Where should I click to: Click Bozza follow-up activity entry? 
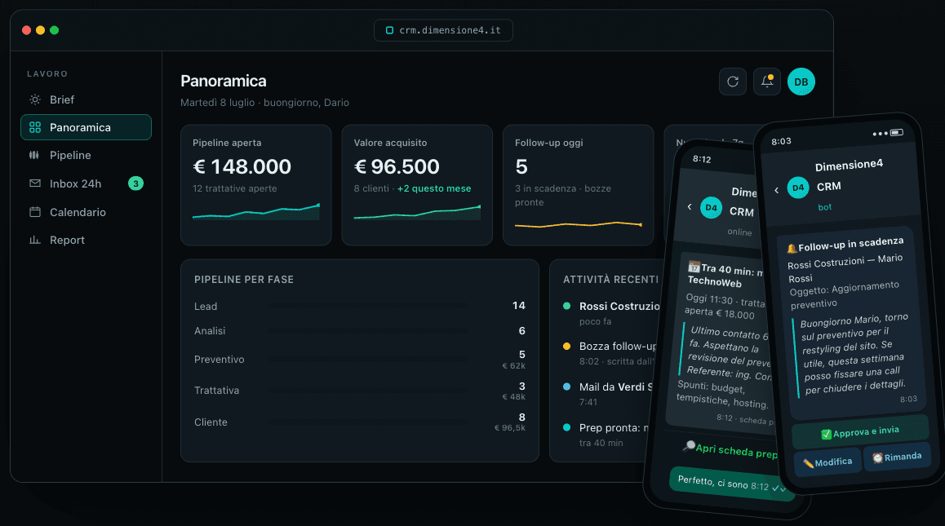click(610, 353)
